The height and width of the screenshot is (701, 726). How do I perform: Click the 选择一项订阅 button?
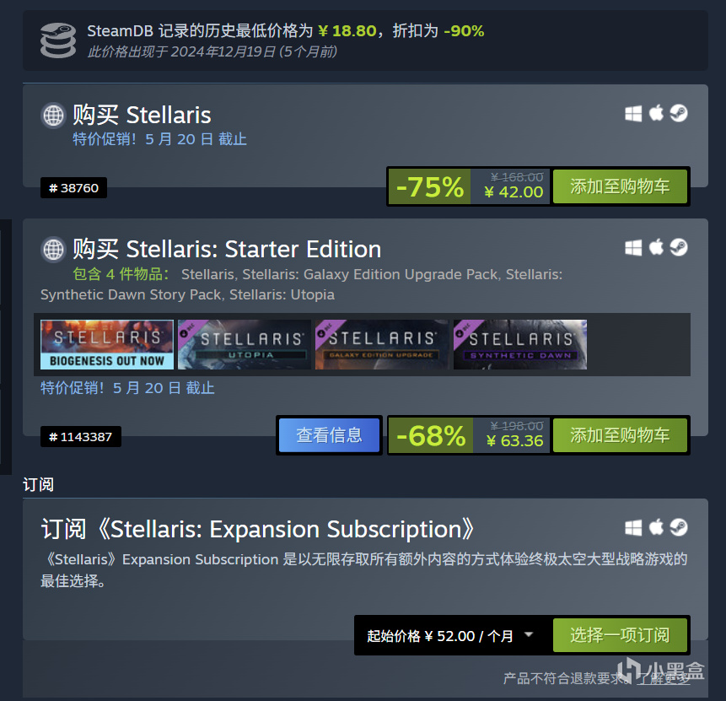click(x=620, y=635)
